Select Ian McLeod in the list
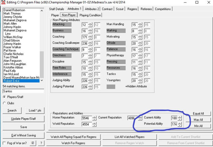213x147 pixels. coord(11,74)
